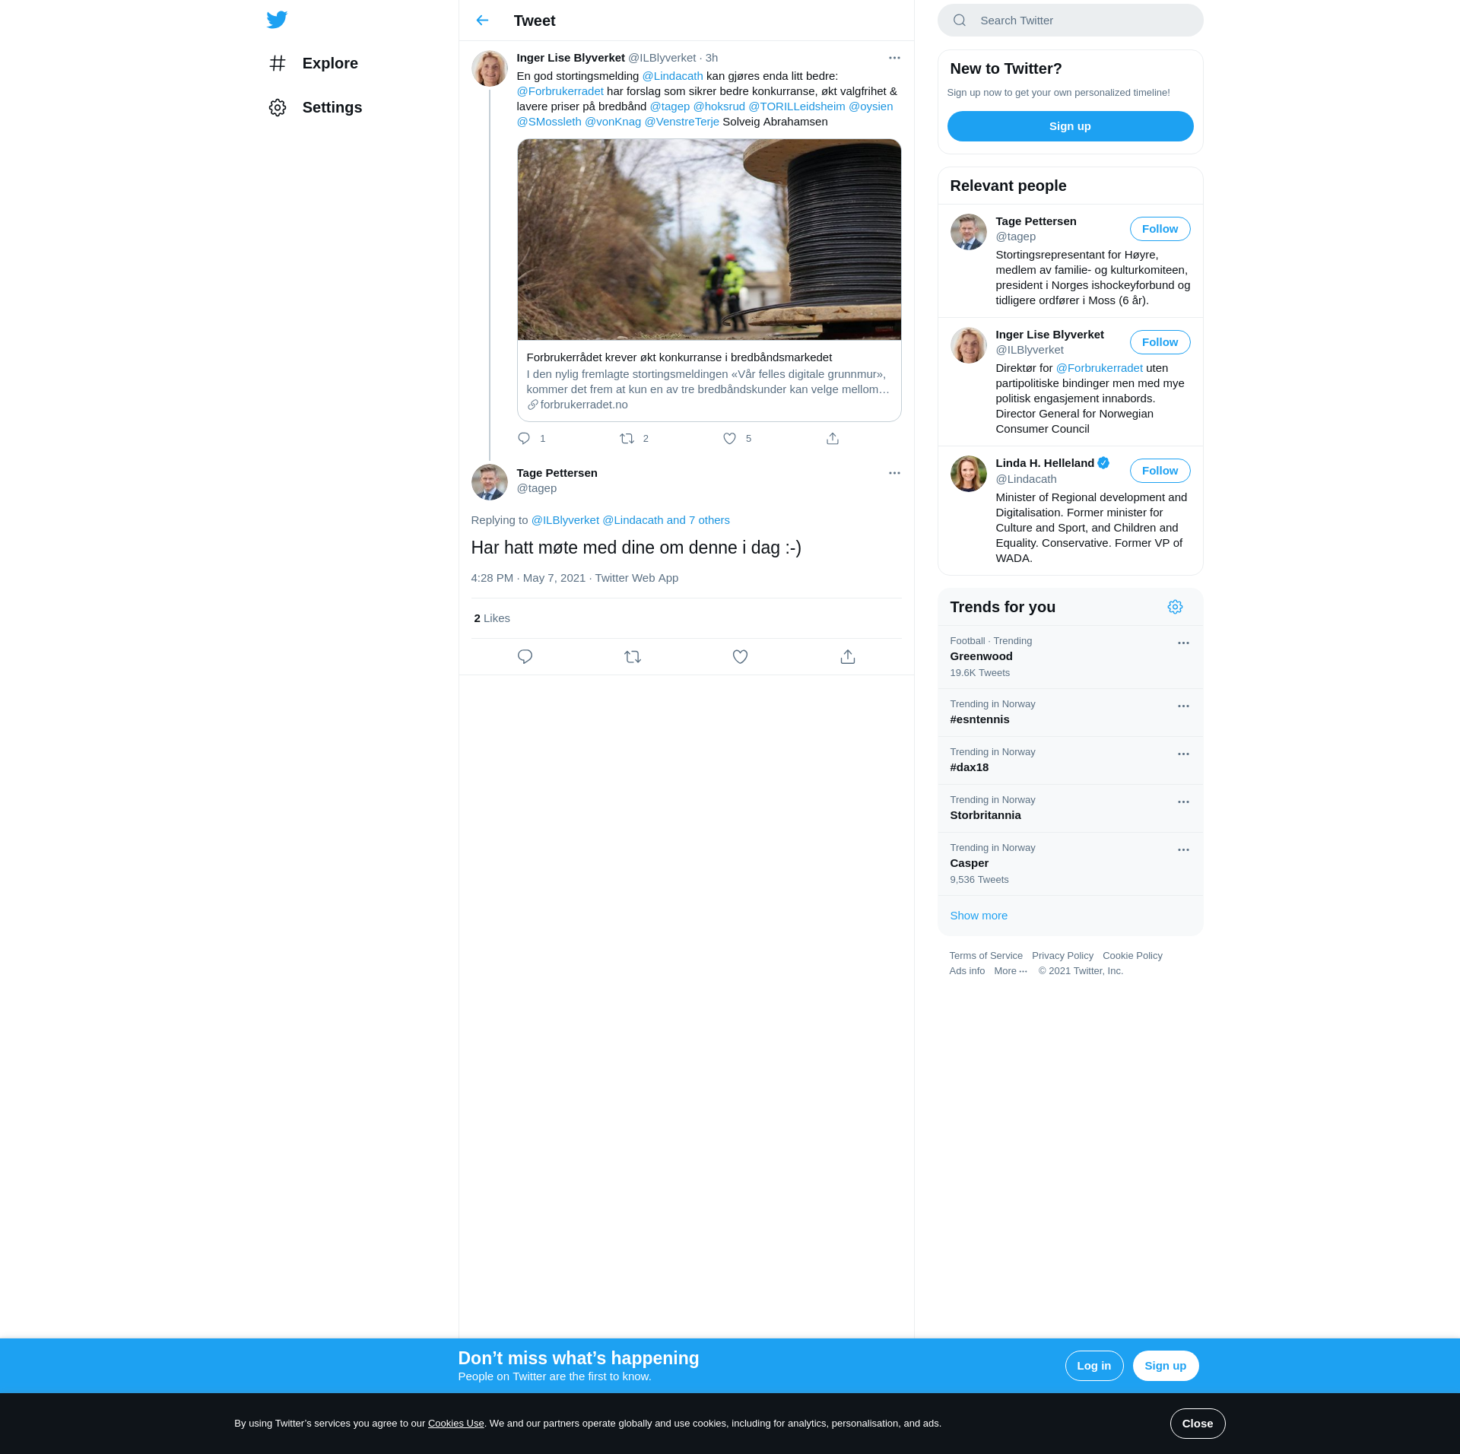This screenshot has width=1460, height=1454.
Task: Open Settings from the sidebar
Action: pos(316,107)
